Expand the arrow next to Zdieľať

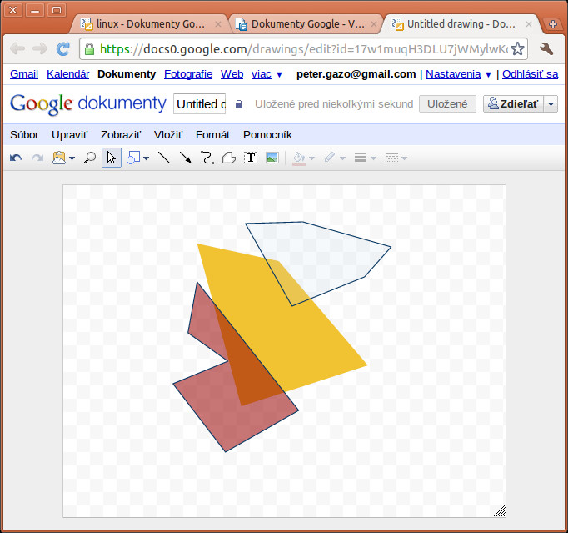click(551, 104)
